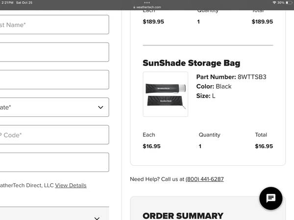Click the empty field below ZIP Code

(54, 162)
